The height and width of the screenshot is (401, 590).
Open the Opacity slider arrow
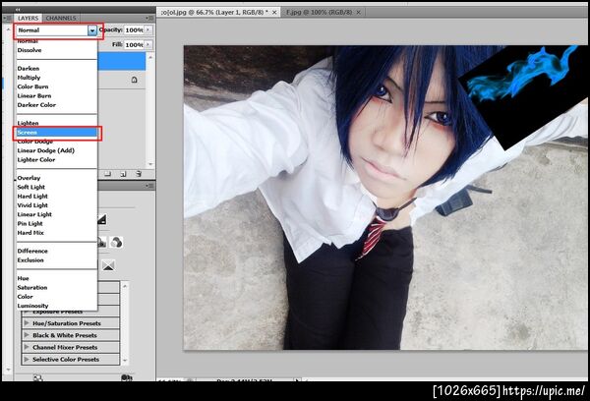(148, 30)
